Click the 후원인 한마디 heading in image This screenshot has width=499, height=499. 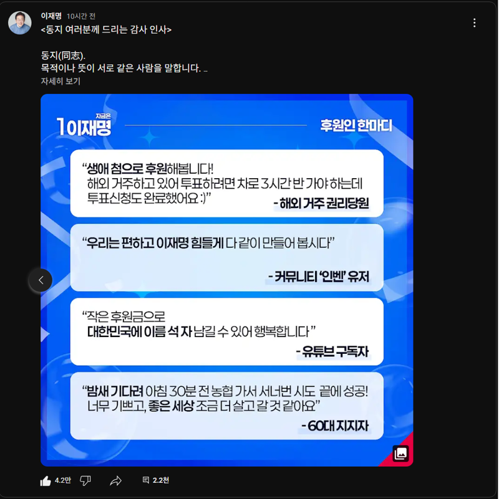(x=356, y=125)
